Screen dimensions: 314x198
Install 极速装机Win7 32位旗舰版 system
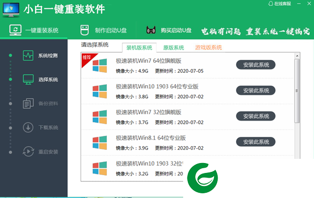pos(256,116)
